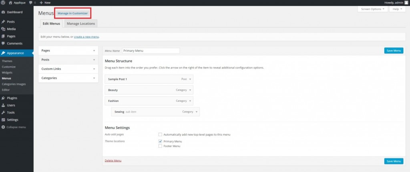The height and width of the screenshot is (172, 410).
Task: Click the Manage in Customizer button
Action: pos(72,13)
